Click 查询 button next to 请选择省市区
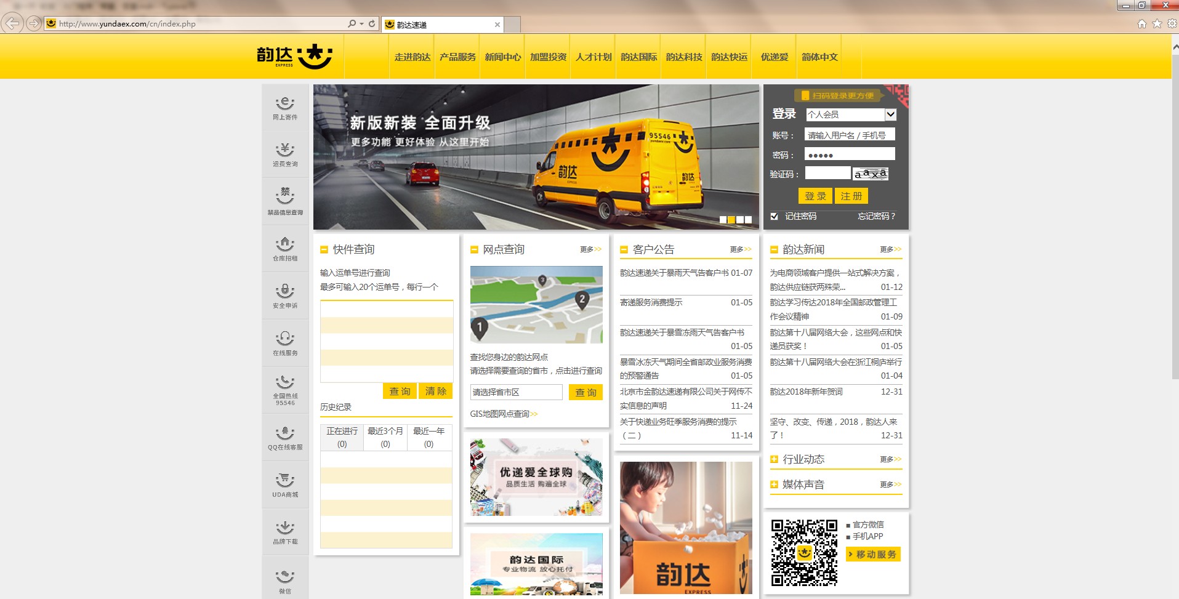The image size is (1179, 599). coord(585,392)
